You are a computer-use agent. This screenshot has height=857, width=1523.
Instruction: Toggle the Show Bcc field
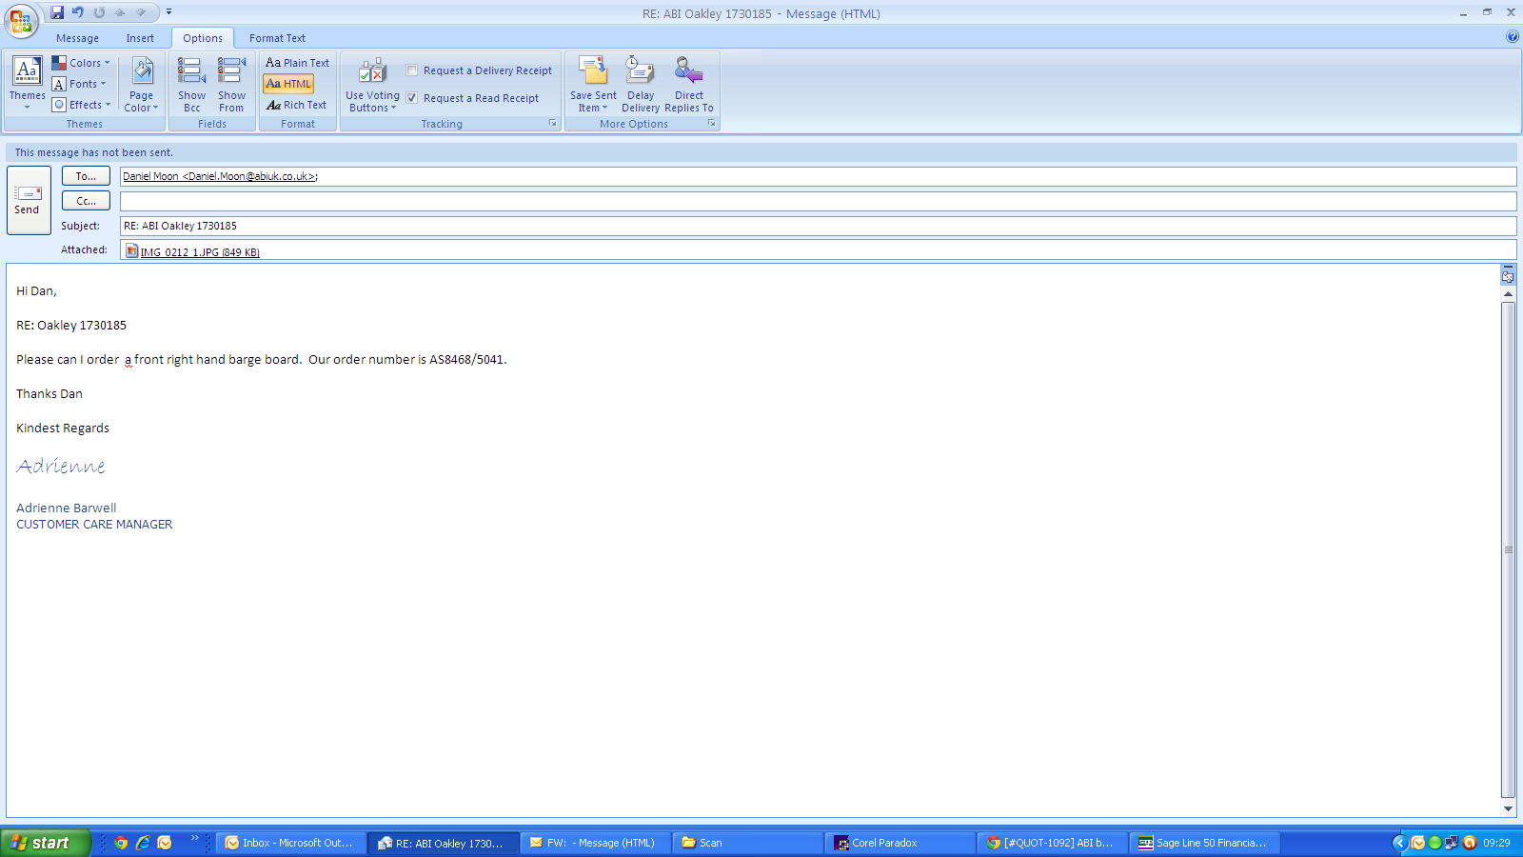click(191, 84)
